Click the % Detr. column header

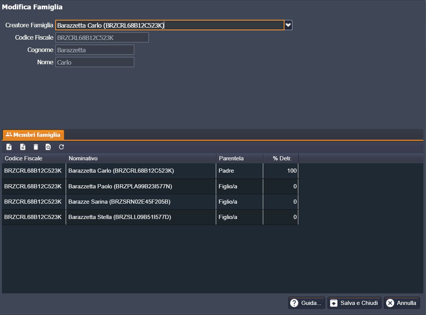coord(281,158)
